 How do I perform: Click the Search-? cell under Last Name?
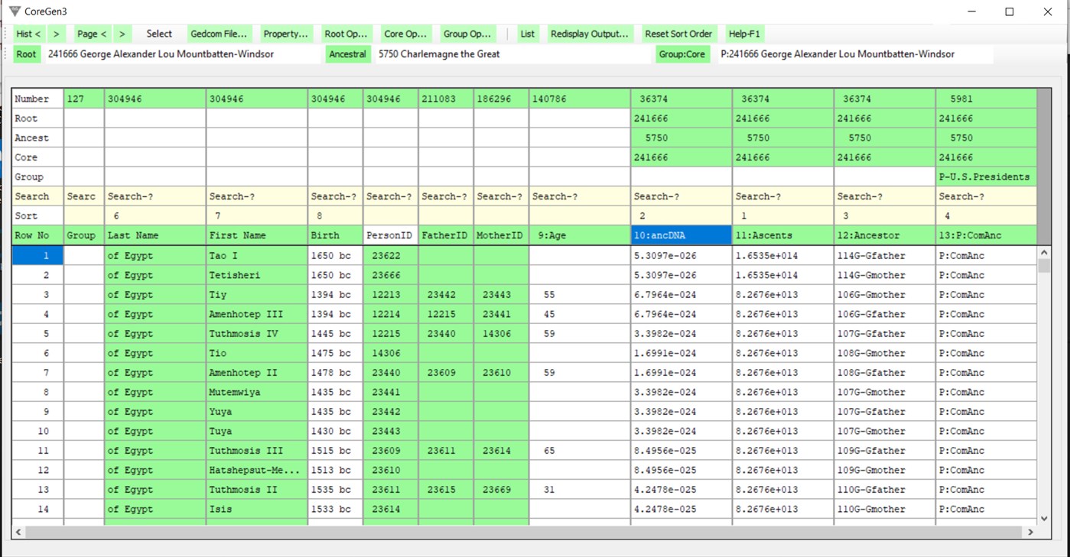(x=153, y=196)
